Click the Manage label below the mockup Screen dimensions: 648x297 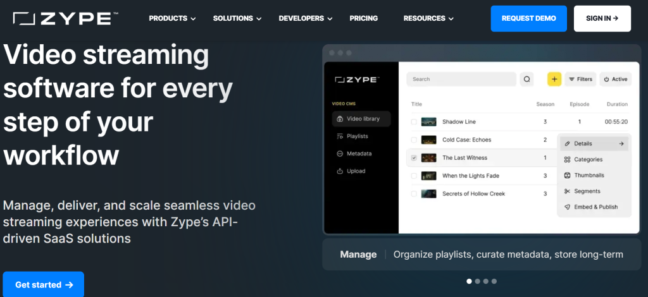point(358,255)
